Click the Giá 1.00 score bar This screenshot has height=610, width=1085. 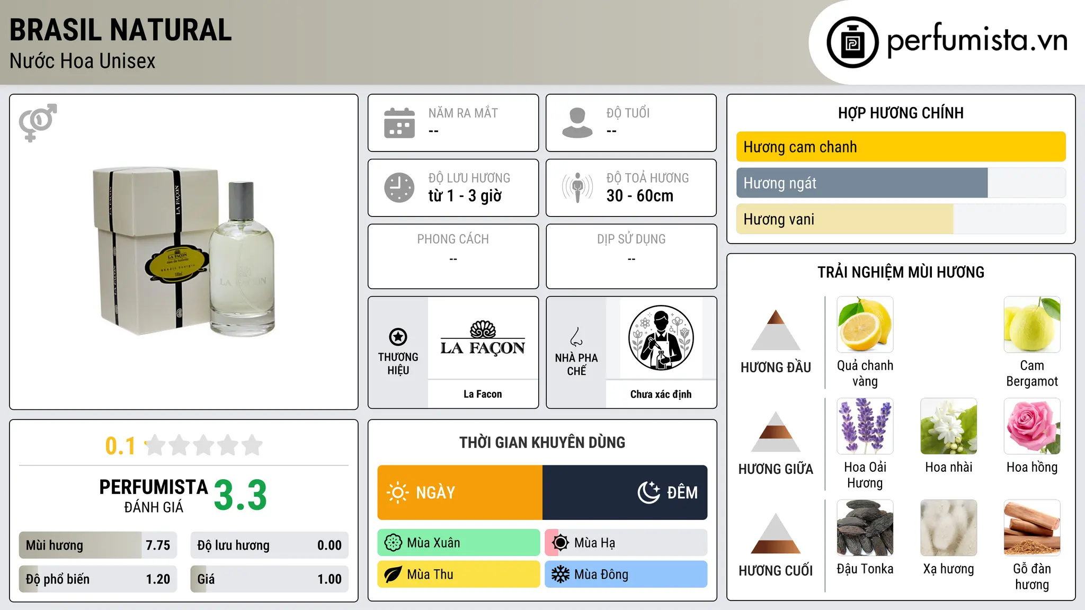pyautogui.click(x=270, y=579)
